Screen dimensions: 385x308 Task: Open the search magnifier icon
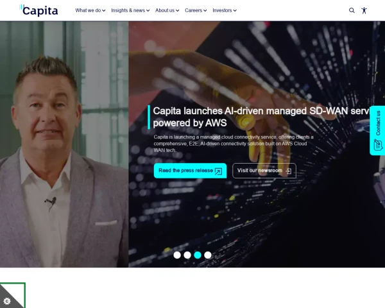coord(352,10)
